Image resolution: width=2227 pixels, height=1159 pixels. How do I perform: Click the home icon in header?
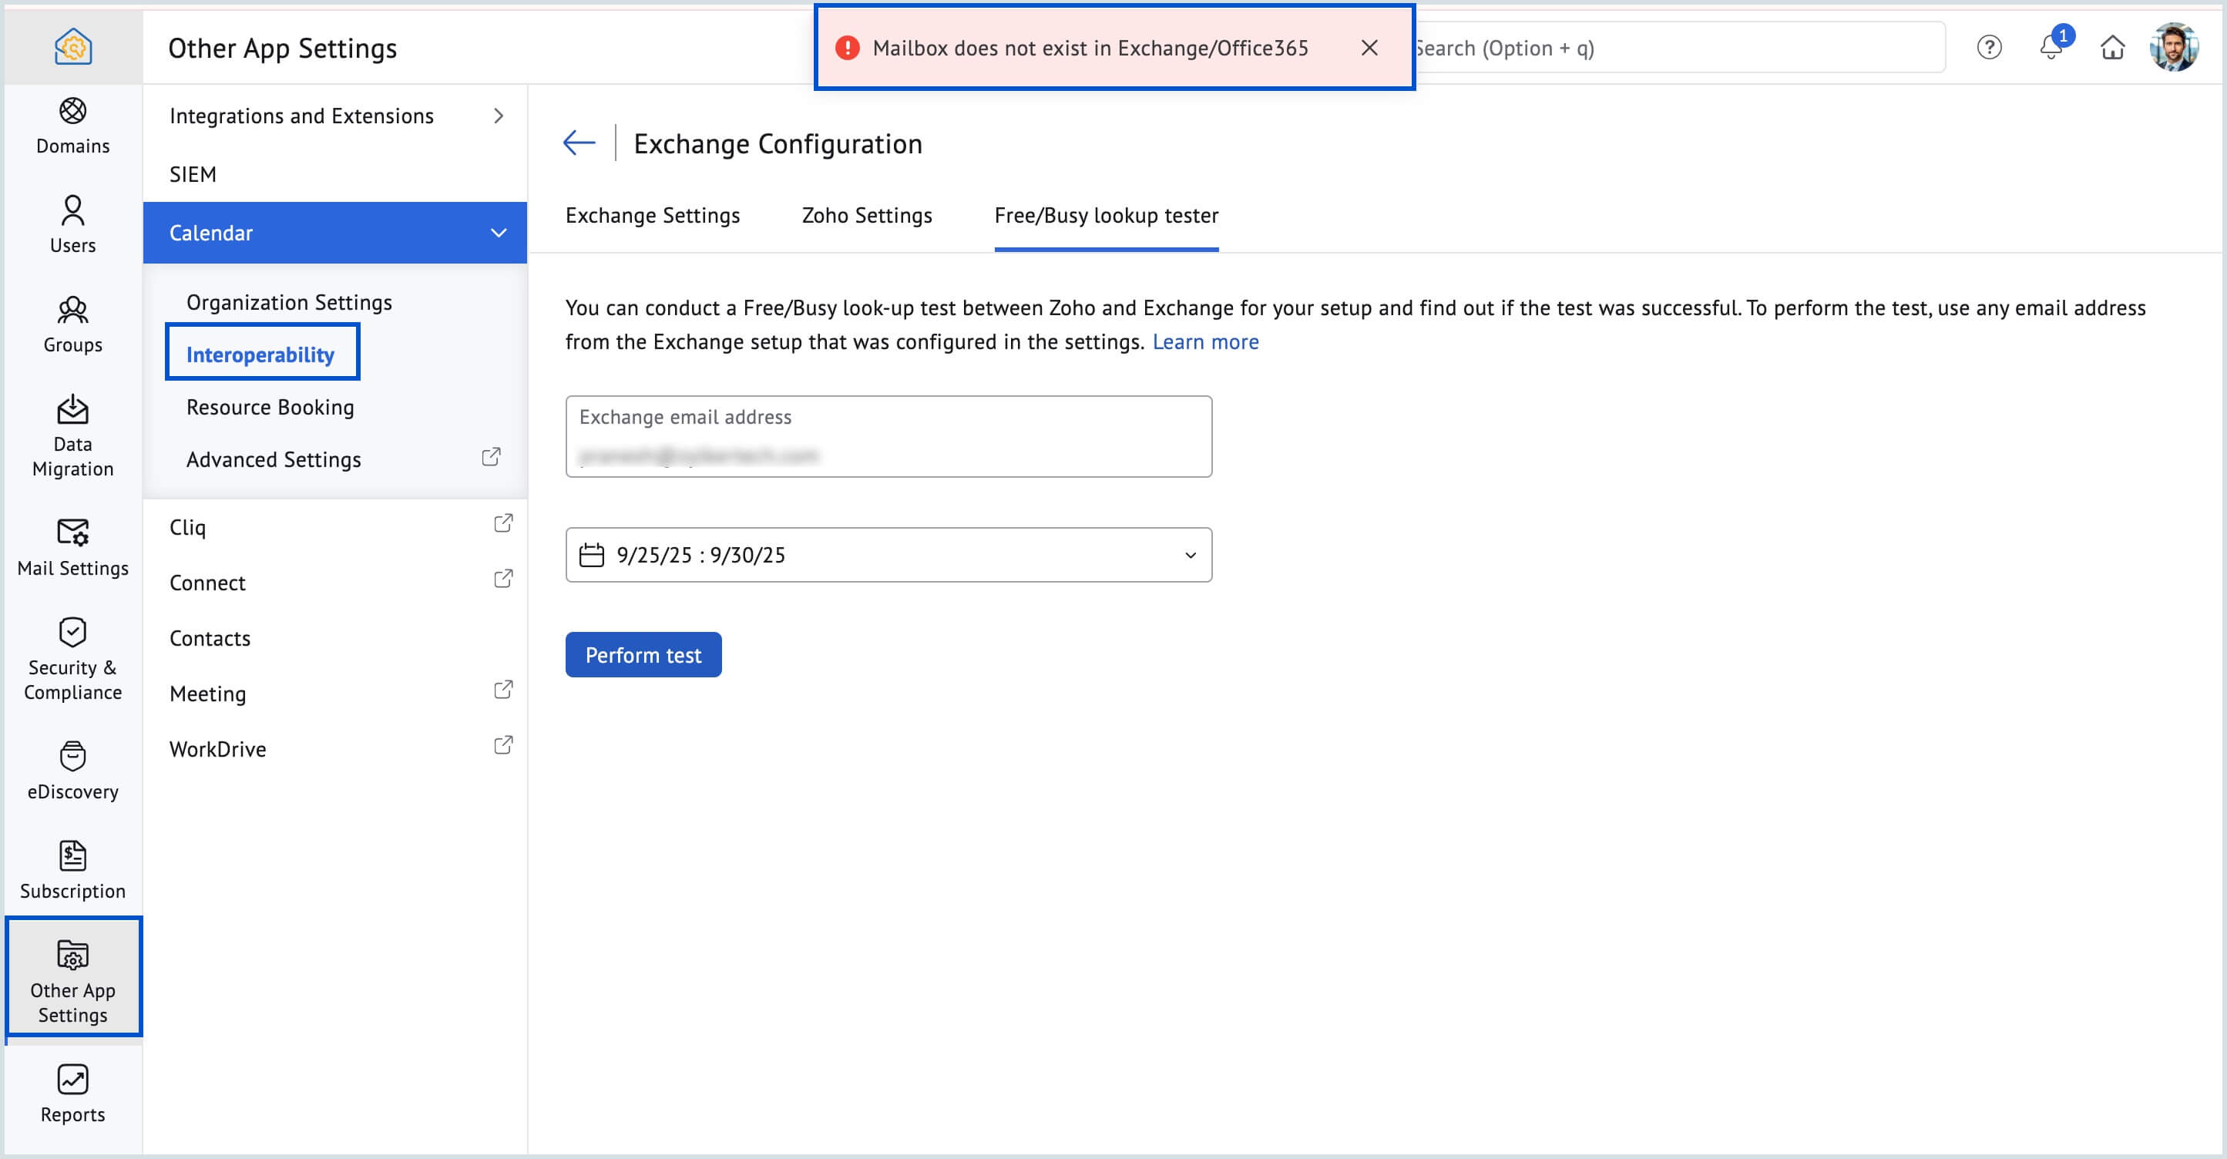[2112, 48]
